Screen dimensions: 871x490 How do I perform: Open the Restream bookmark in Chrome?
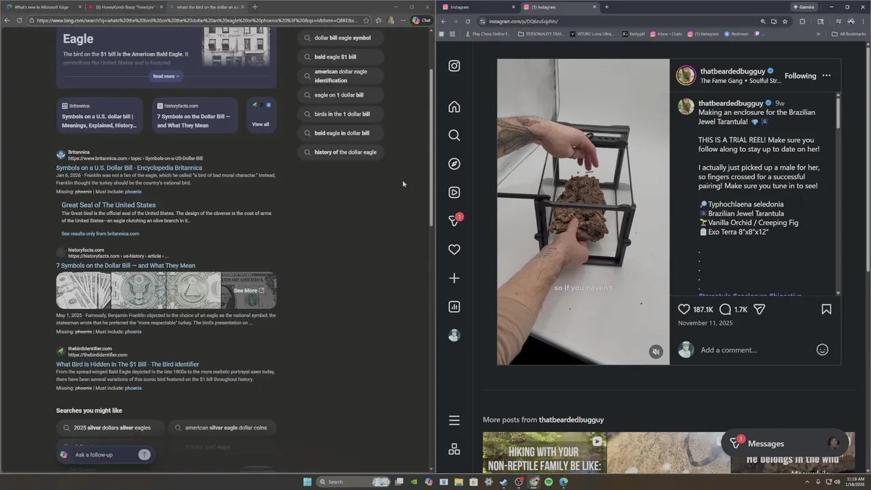tap(736, 34)
